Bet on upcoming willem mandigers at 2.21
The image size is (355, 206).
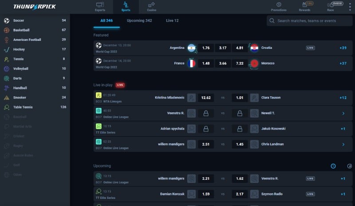206,178
